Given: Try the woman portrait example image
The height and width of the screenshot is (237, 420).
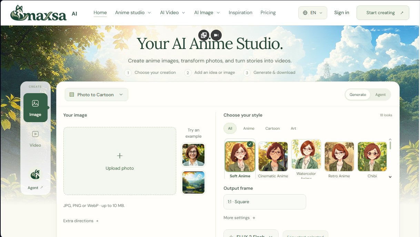Looking at the screenshot, I should 193,155.
